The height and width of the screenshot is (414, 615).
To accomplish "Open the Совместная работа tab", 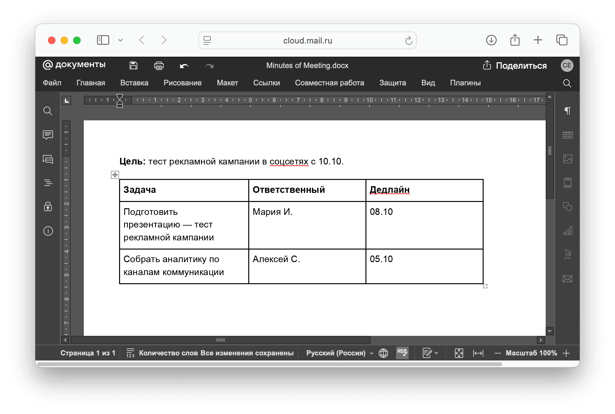I will [329, 83].
